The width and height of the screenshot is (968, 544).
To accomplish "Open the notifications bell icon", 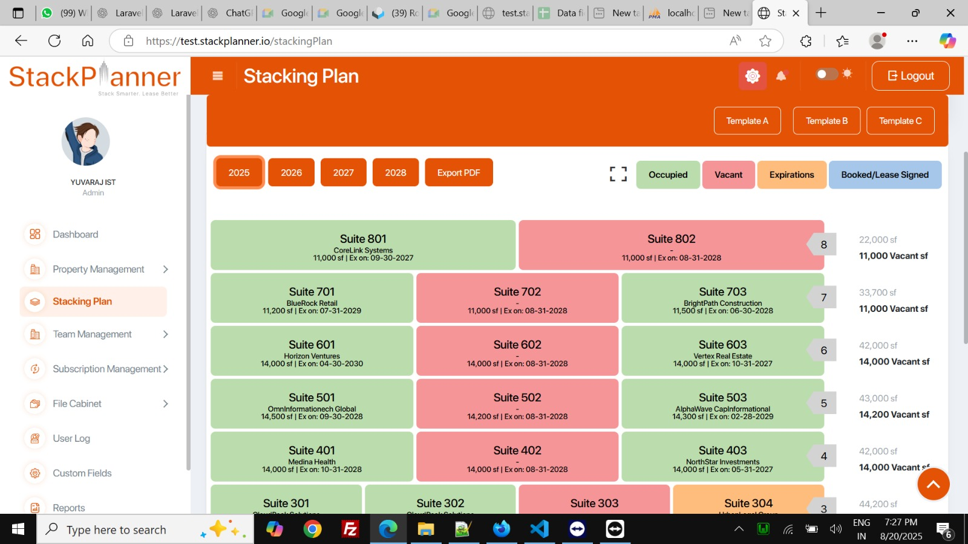I will coord(781,76).
